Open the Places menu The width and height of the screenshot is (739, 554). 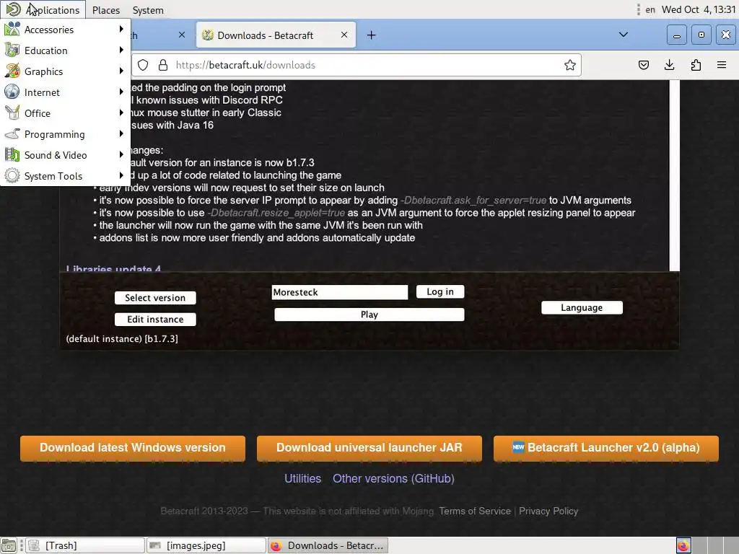click(106, 10)
